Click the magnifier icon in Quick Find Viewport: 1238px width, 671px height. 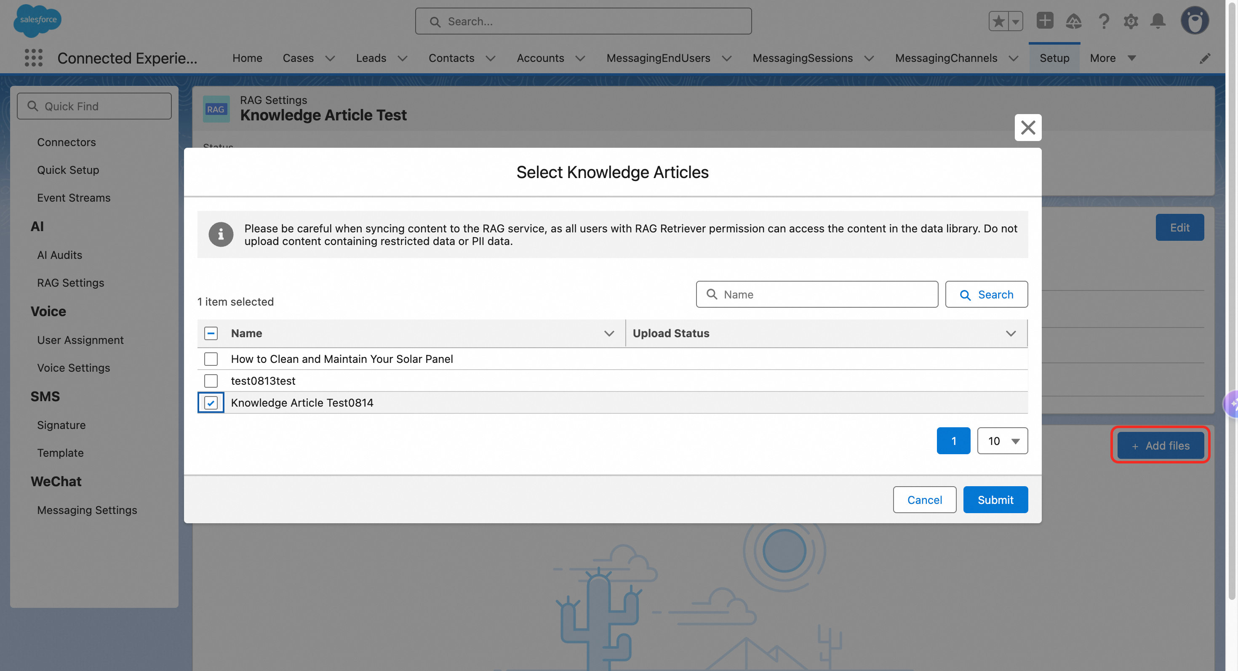pos(33,106)
